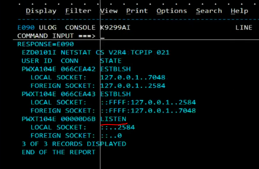
Task: Open the View menu
Action: point(109,11)
